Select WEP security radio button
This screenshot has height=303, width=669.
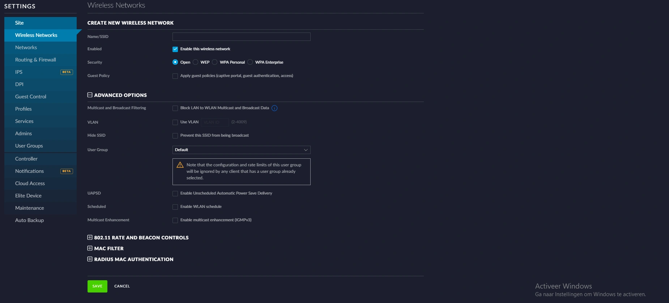pos(196,62)
